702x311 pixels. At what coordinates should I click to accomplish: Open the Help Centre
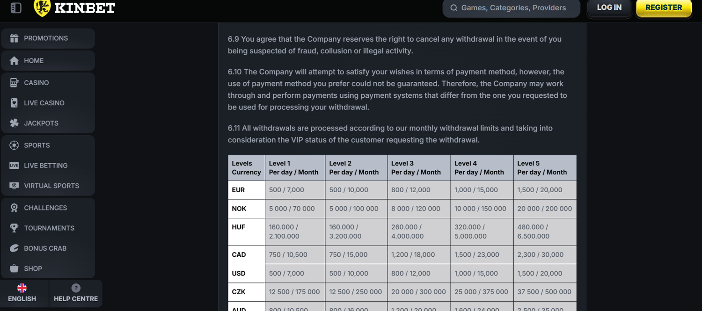click(x=76, y=293)
